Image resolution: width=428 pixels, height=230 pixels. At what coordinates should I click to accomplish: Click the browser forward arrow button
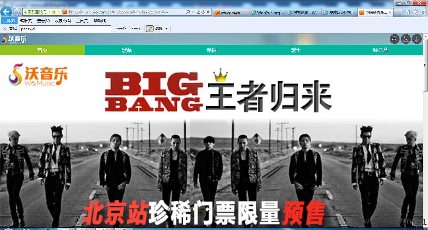coord(17,12)
